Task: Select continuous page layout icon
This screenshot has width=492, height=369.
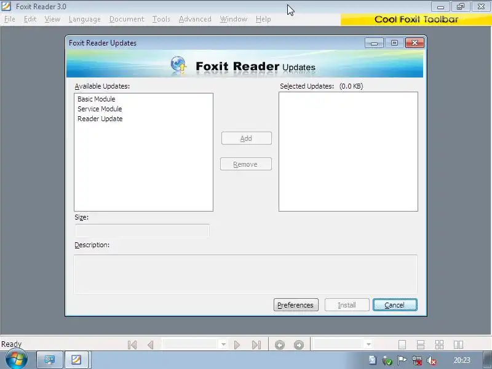Action: click(x=421, y=345)
